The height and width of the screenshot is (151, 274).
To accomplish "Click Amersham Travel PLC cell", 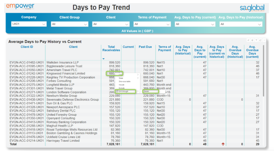I will tap(62, 70).
